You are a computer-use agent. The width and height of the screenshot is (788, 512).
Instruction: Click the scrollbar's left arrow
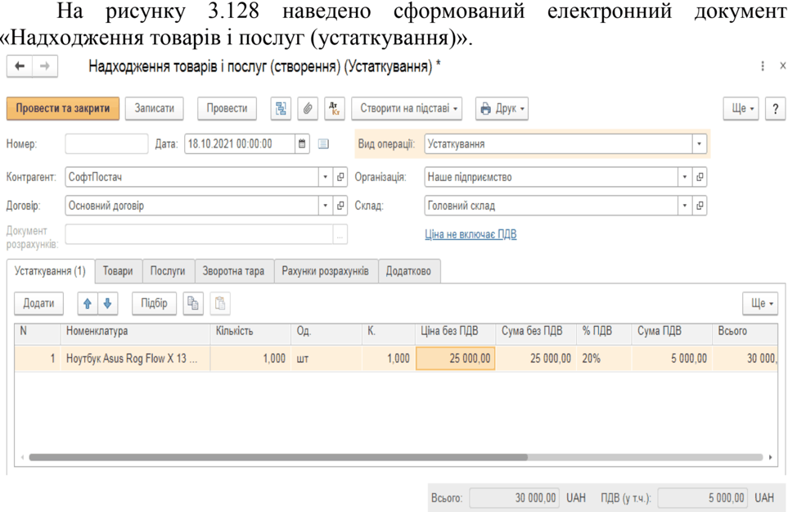click(x=22, y=457)
